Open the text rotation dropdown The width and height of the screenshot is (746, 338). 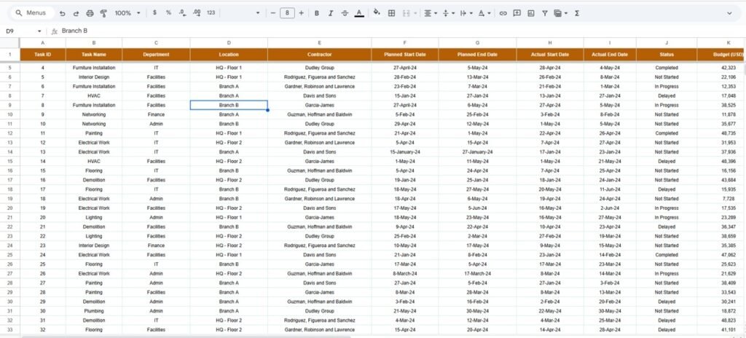click(x=484, y=13)
